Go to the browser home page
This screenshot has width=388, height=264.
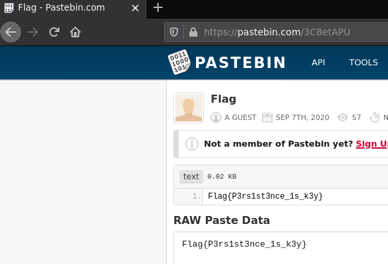(x=75, y=32)
